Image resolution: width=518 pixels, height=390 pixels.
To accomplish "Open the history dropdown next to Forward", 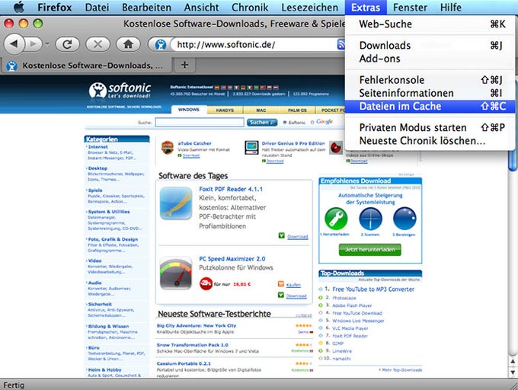I will coord(47,44).
